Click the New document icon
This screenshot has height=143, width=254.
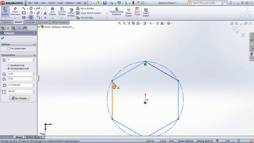tap(90, 3)
